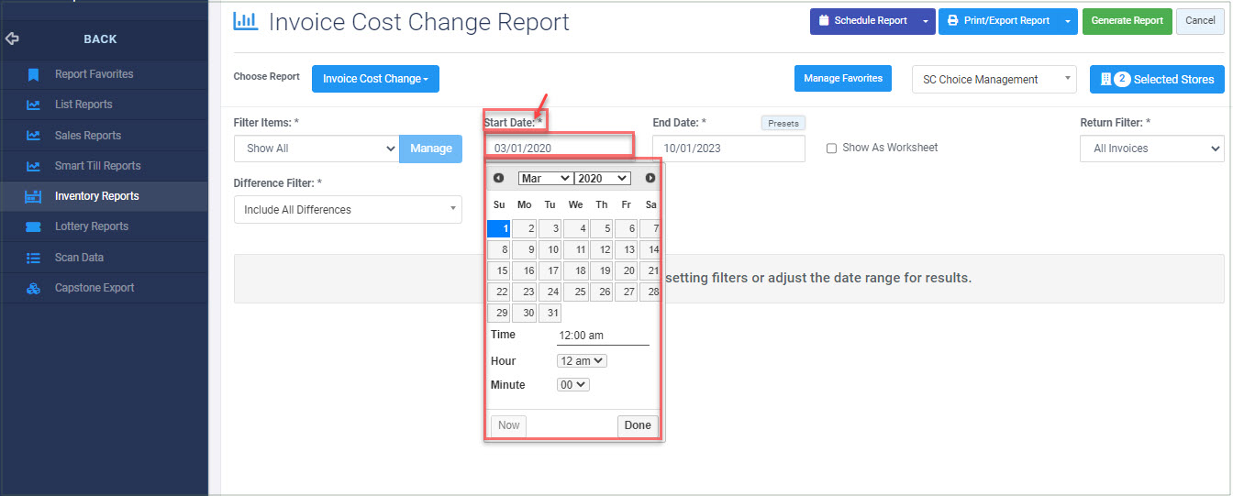The image size is (1233, 496).
Task: Advance calendar to next month arrow
Action: coord(650,178)
